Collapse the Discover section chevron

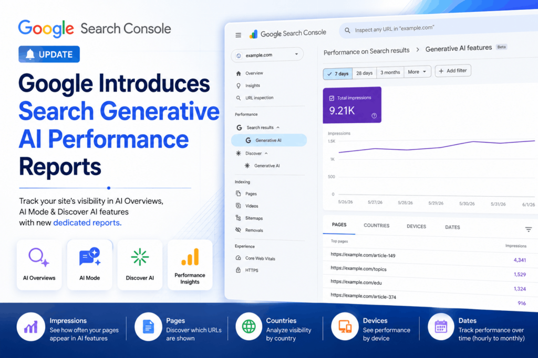tap(266, 154)
